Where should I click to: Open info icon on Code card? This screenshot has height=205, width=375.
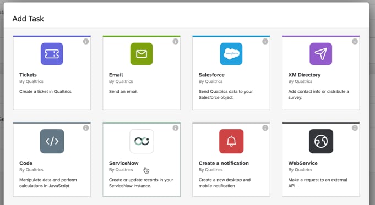(x=86, y=128)
